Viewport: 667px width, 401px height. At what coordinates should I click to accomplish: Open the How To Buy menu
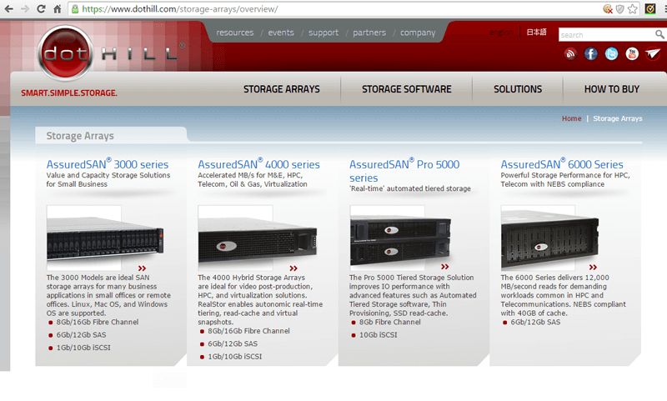612,89
